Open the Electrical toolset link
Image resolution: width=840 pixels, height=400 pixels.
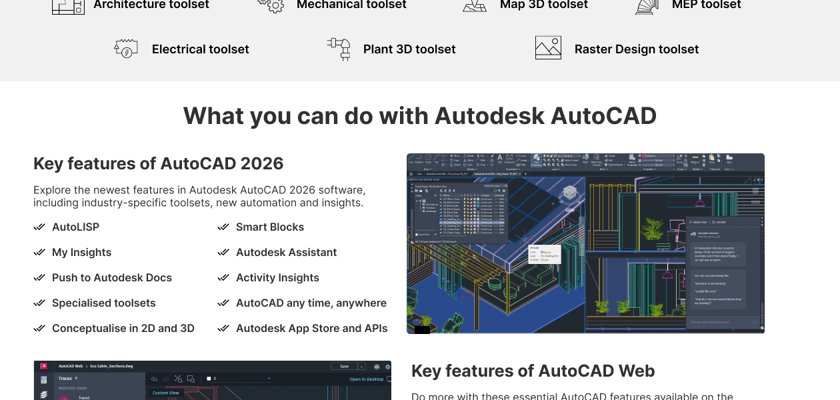(200, 49)
